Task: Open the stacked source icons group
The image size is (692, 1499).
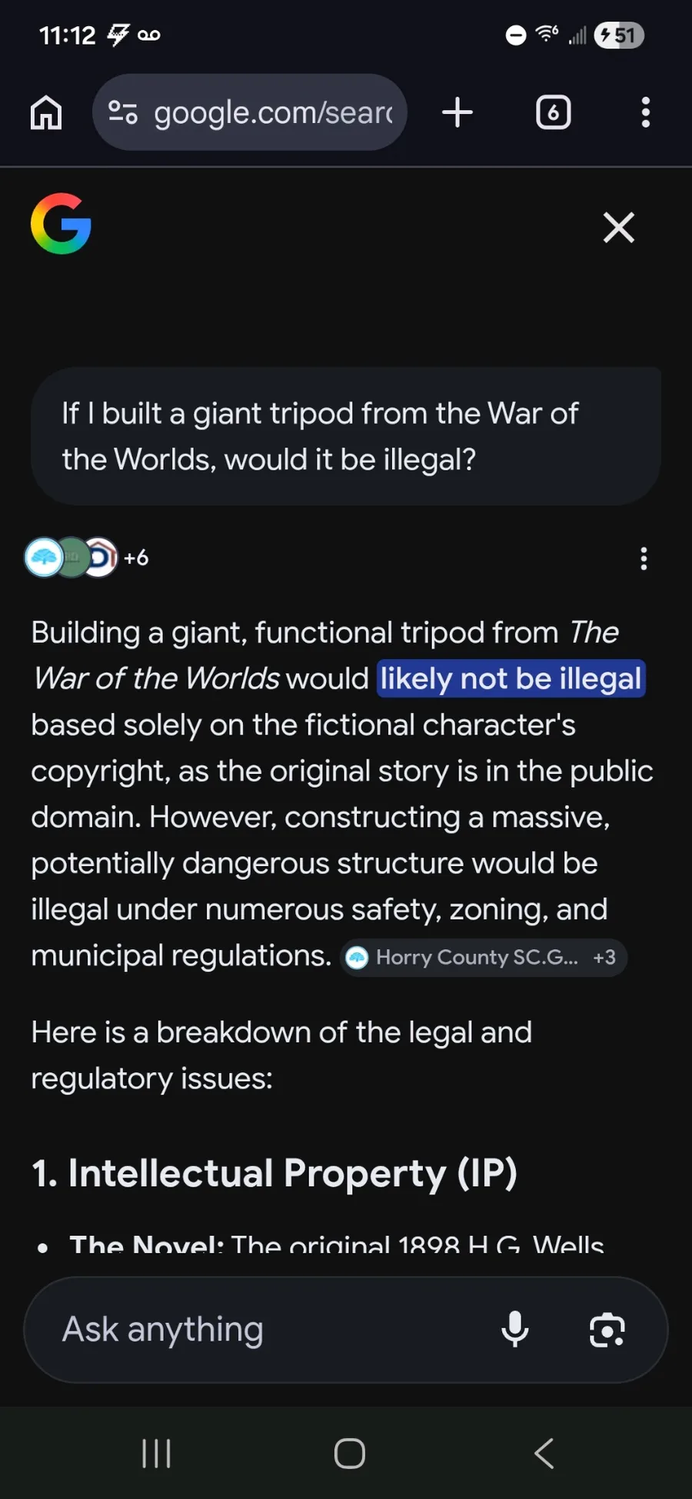Action: [71, 558]
